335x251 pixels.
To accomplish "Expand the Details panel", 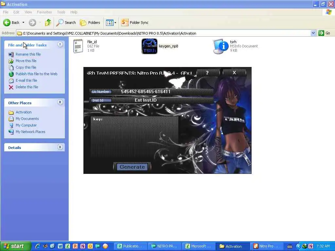I will click(x=60, y=147).
